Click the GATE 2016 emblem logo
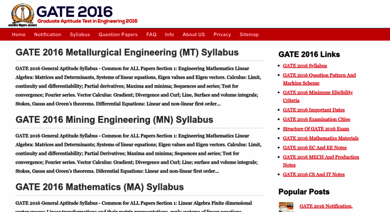Image resolution: width=390 pixels, height=212 pixels. [x=23, y=15]
